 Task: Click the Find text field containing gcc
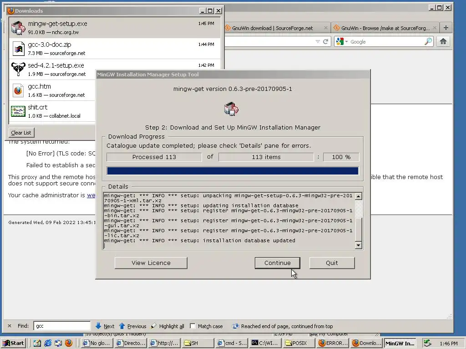click(x=62, y=326)
